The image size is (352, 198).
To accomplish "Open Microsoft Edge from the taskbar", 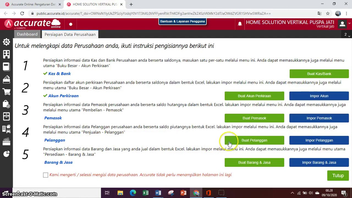I will pyautogui.click(x=133, y=193).
